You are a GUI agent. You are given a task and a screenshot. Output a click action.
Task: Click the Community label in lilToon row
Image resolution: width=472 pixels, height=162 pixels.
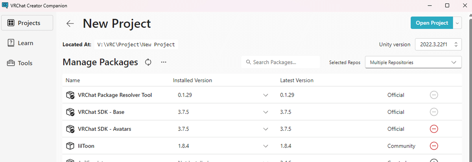[x=401, y=146]
